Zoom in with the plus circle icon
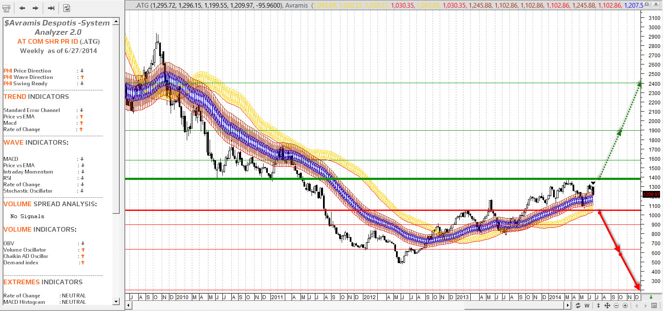 pos(625,305)
